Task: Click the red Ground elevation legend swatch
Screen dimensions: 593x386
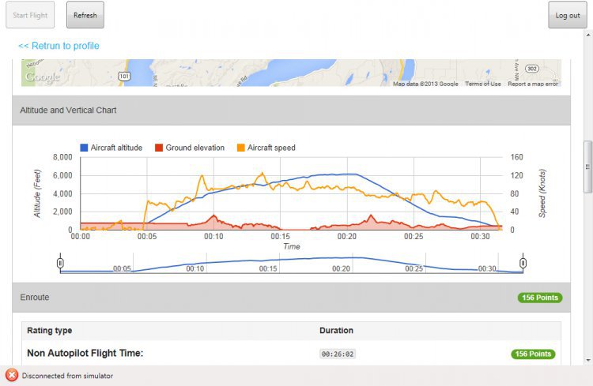Action: pyautogui.click(x=159, y=148)
